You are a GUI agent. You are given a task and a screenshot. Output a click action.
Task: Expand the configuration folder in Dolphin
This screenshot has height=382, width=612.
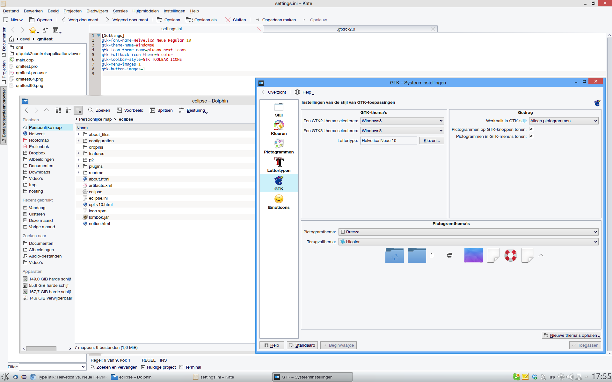(x=78, y=141)
